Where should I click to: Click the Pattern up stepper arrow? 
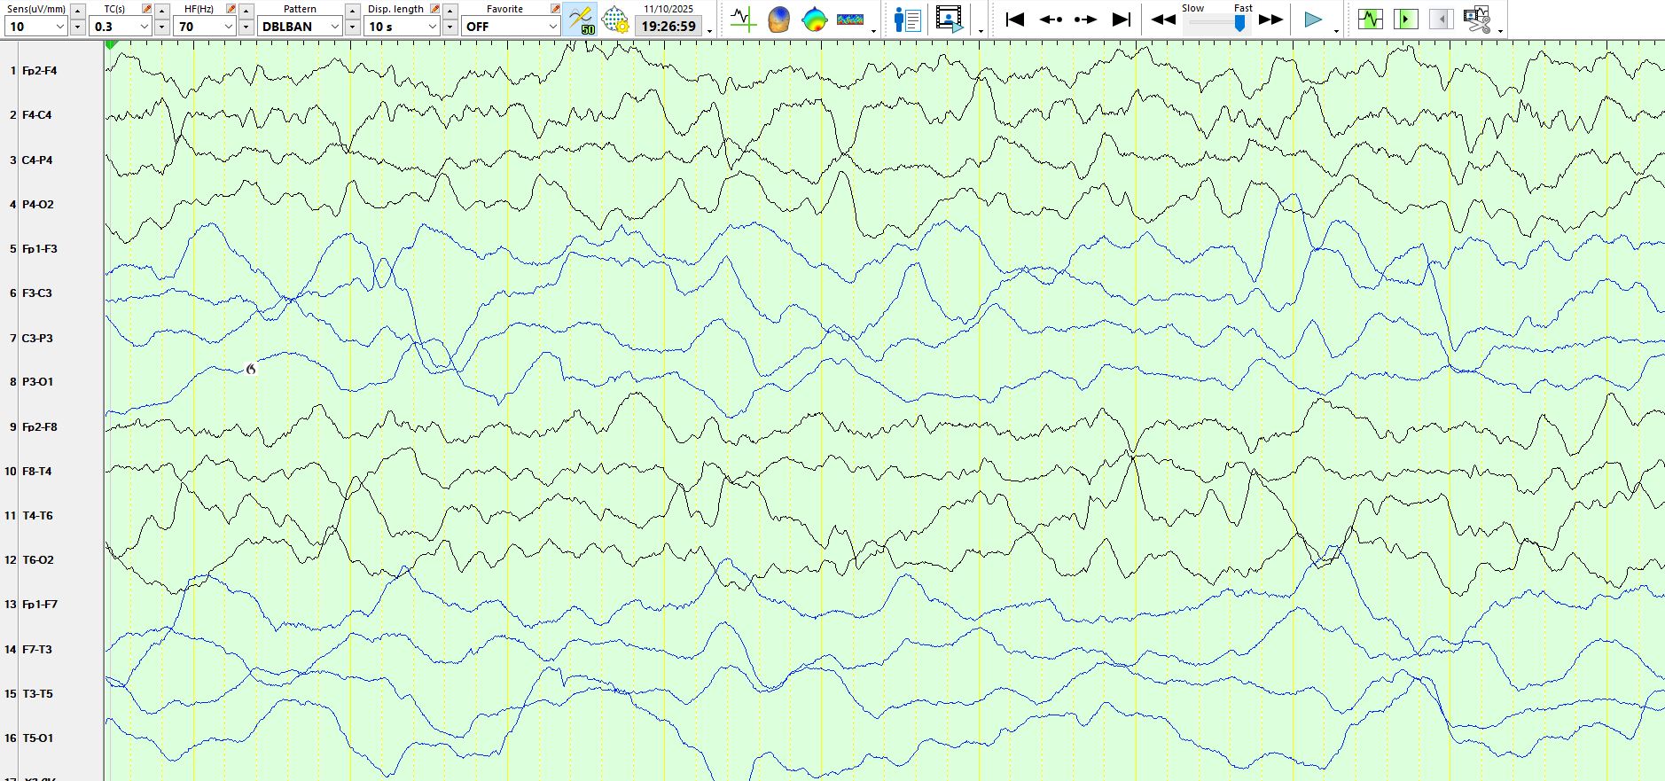[353, 11]
